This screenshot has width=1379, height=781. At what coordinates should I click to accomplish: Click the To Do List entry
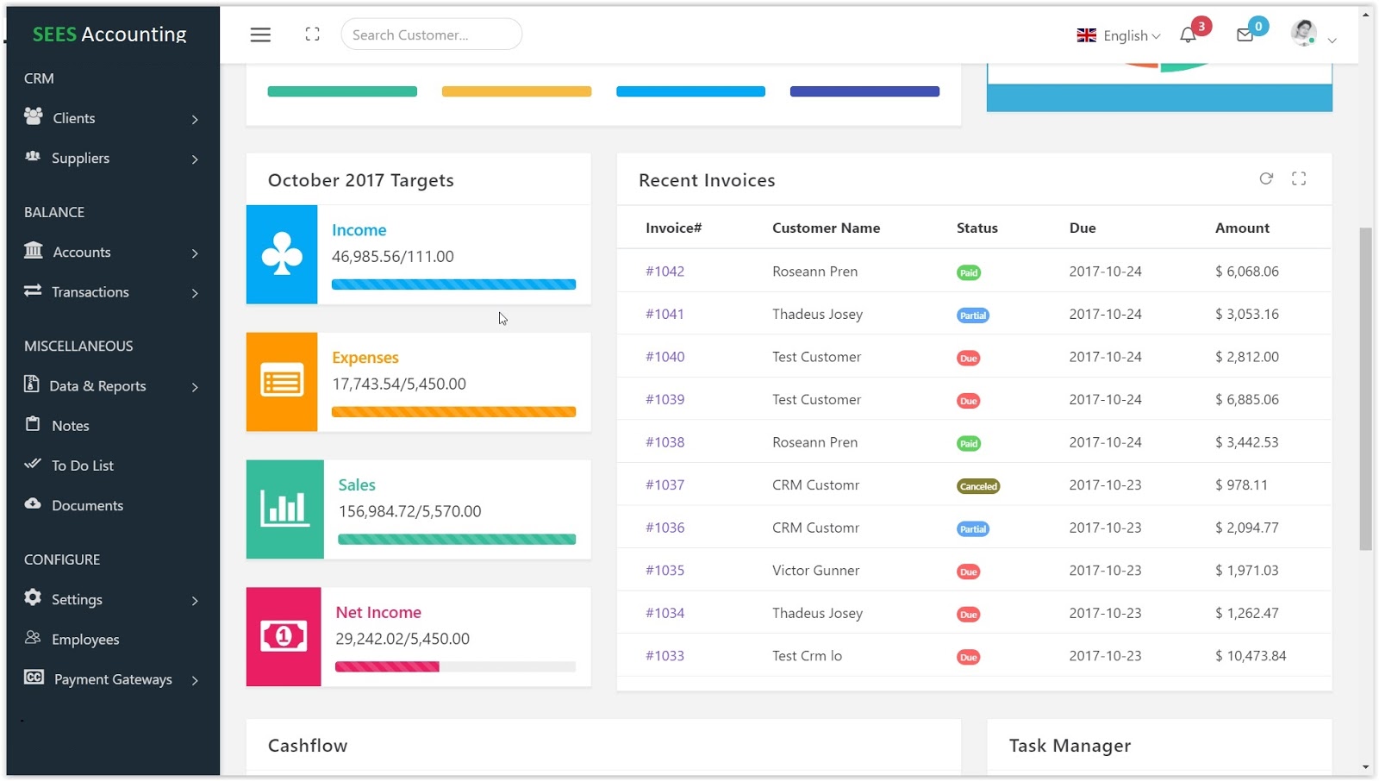coord(82,465)
